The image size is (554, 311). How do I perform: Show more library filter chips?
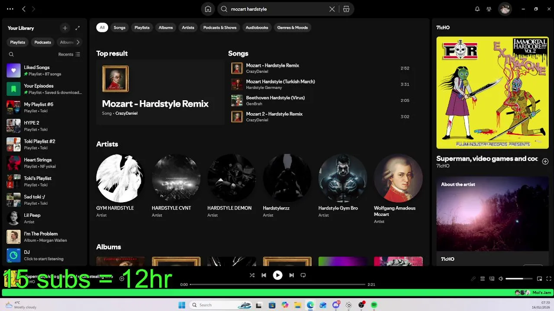78,42
